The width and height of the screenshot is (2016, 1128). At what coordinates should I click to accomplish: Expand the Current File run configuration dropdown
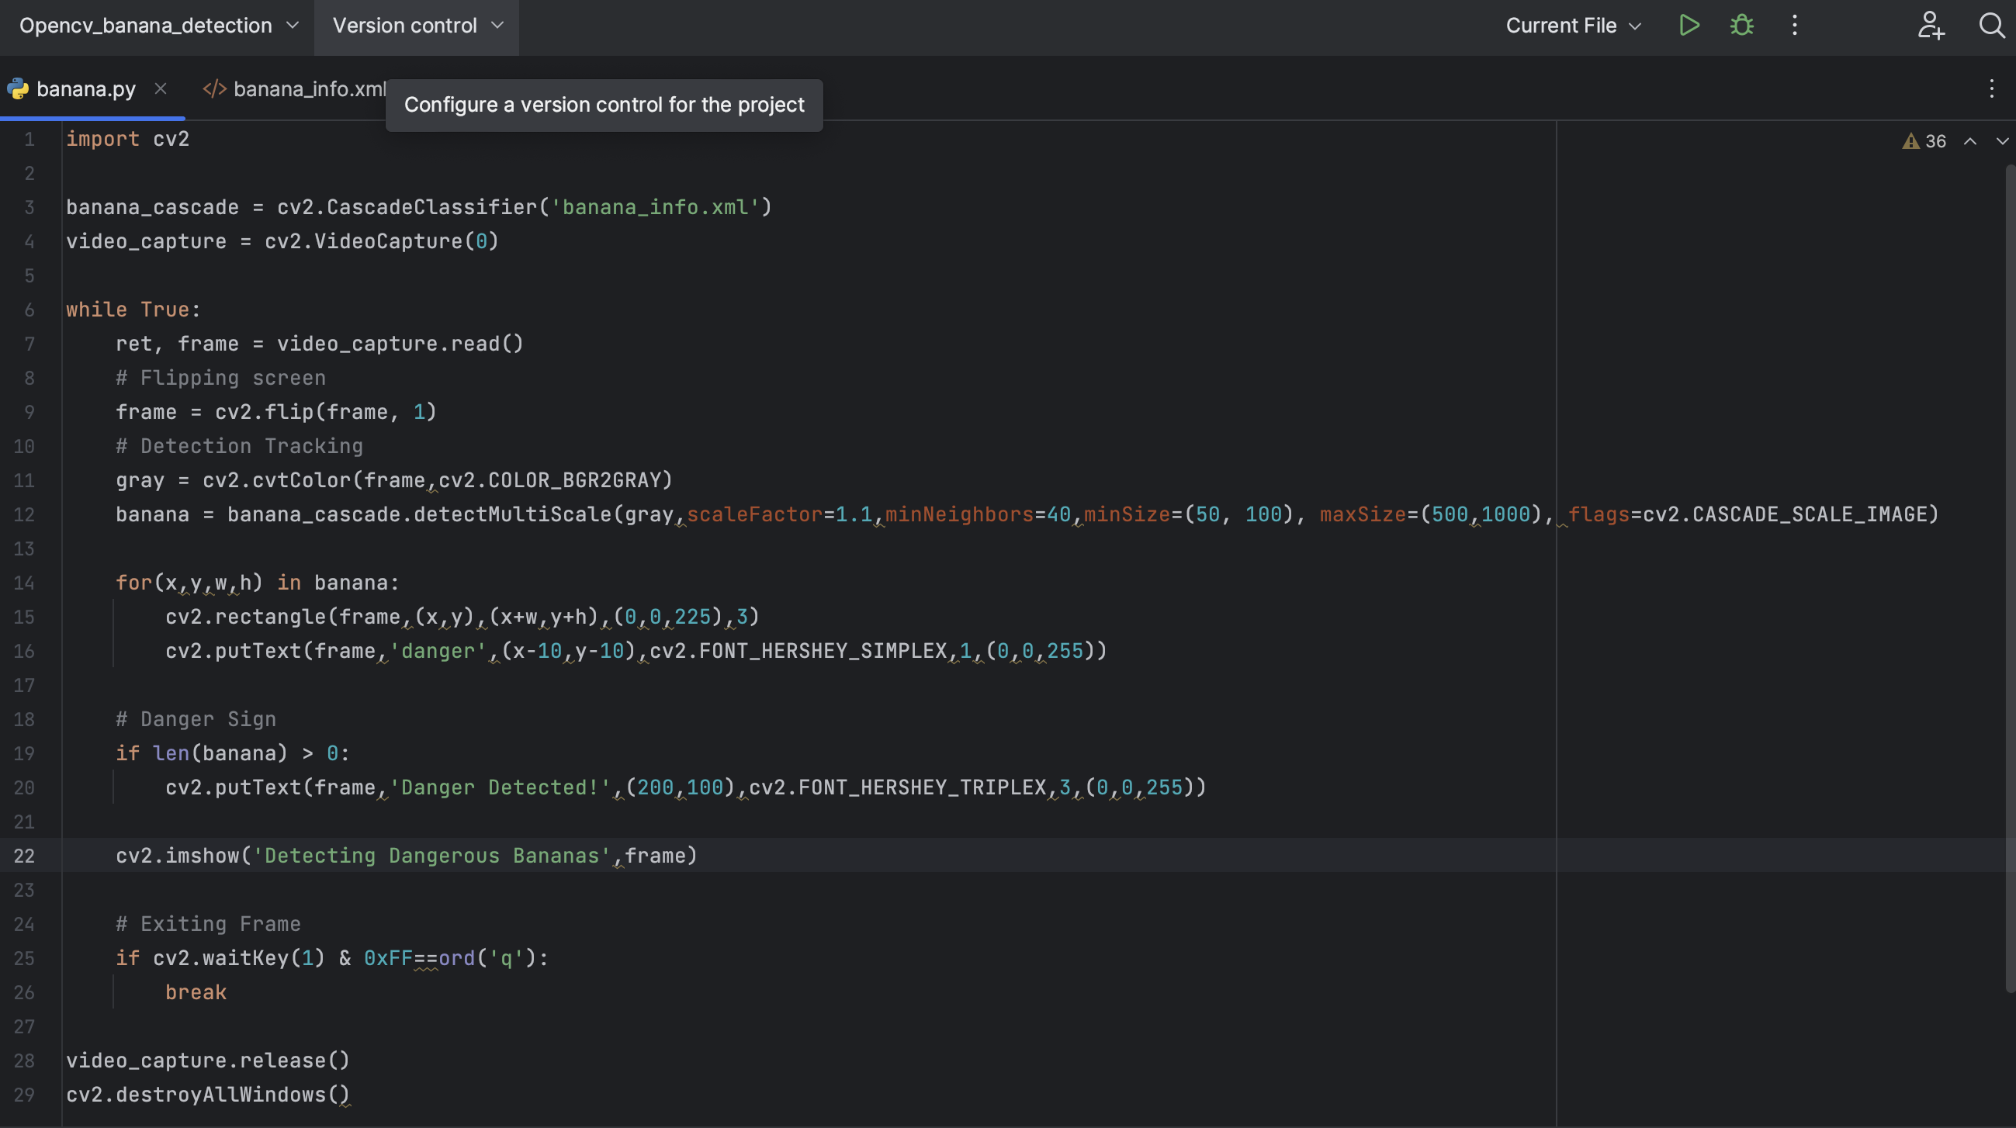(x=1573, y=26)
